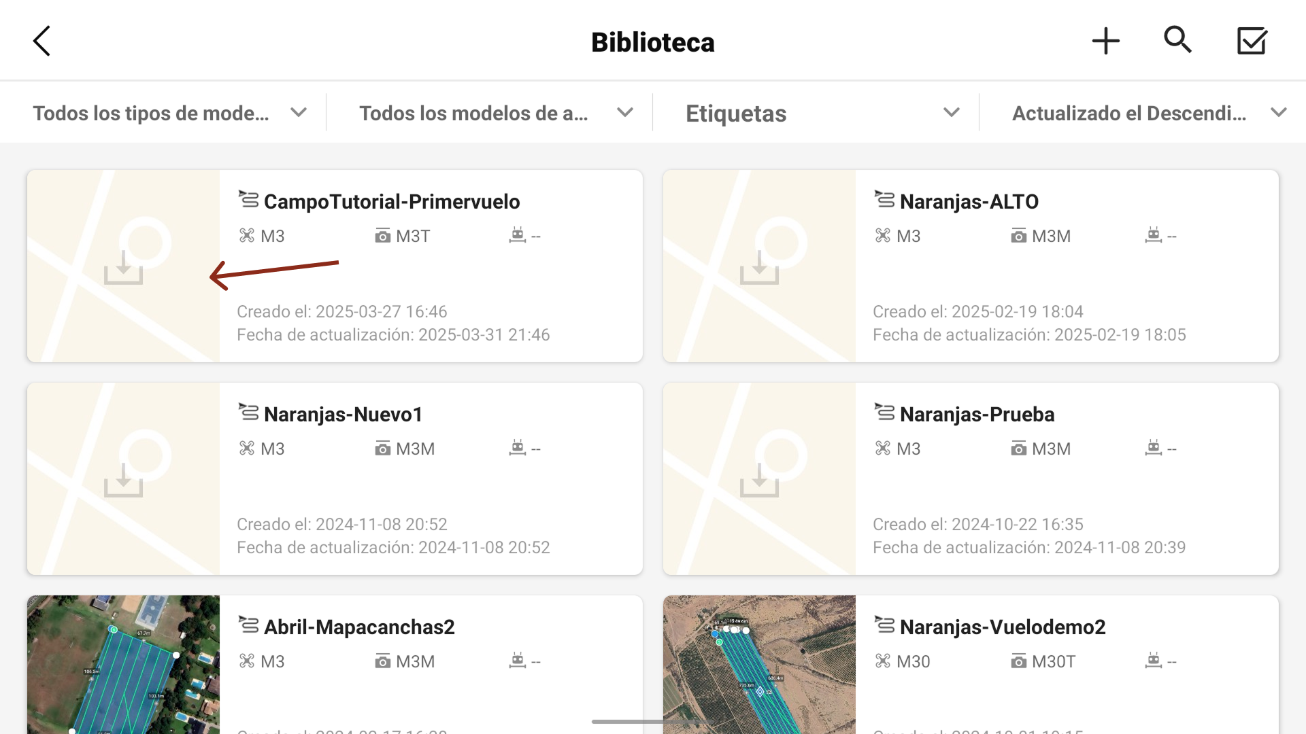Screen dimensions: 1306x734
Task: Click dock icon in Naranjas-Prueba card
Action: [1154, 448]
